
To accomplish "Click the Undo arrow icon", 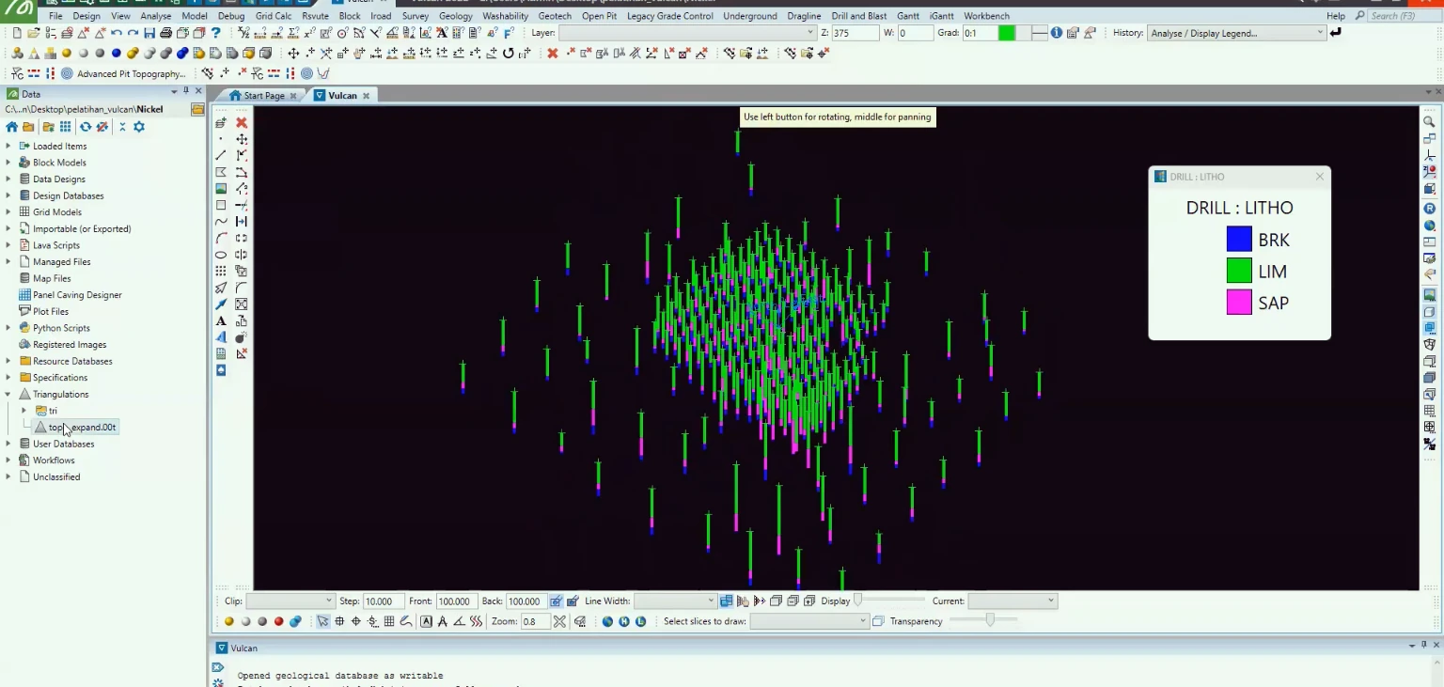I will pos(117,33).
